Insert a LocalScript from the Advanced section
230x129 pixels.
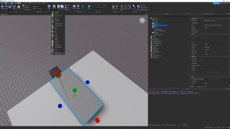(144, 8)
